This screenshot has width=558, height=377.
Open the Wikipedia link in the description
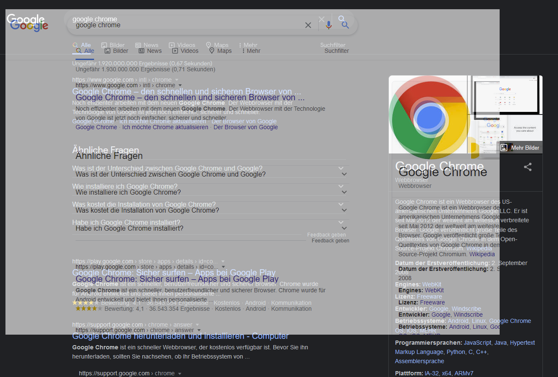pyautogui.click(x=482, y=254)
